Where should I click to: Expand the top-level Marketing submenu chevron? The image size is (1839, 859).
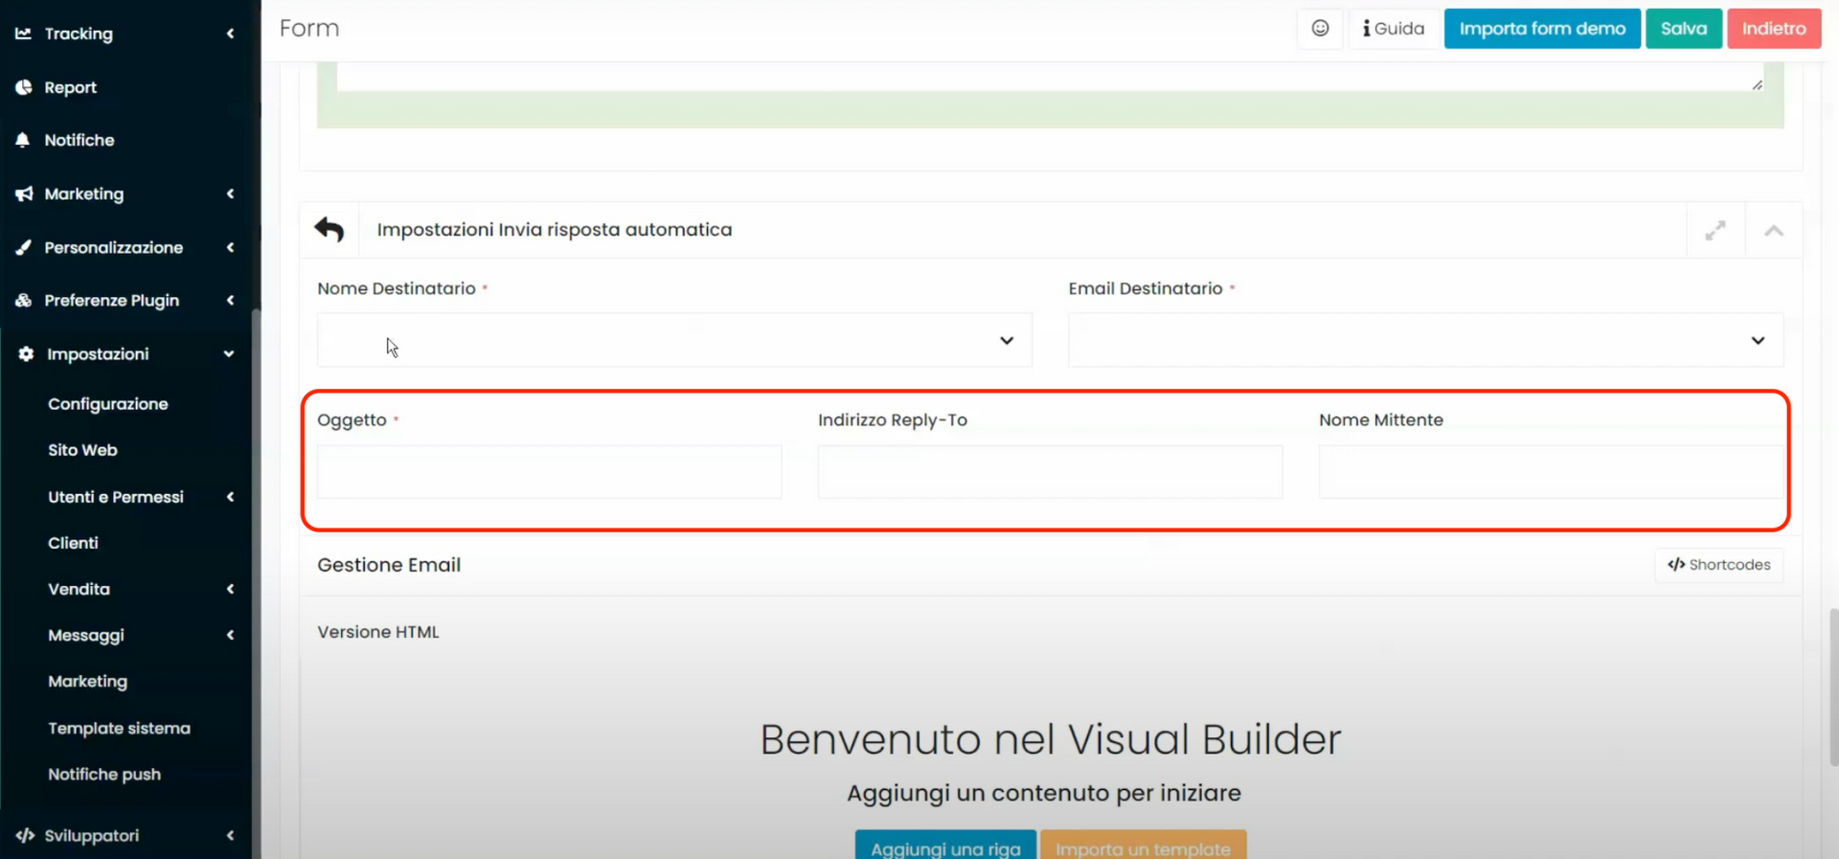click(x=231, y=193)
